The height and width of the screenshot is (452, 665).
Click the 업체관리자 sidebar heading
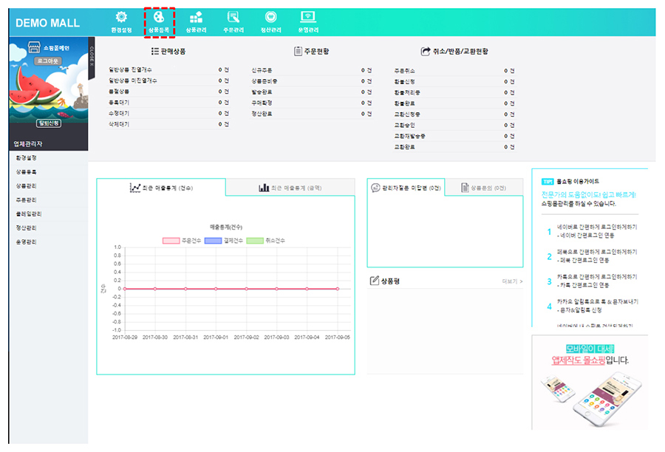click(28, 144)
